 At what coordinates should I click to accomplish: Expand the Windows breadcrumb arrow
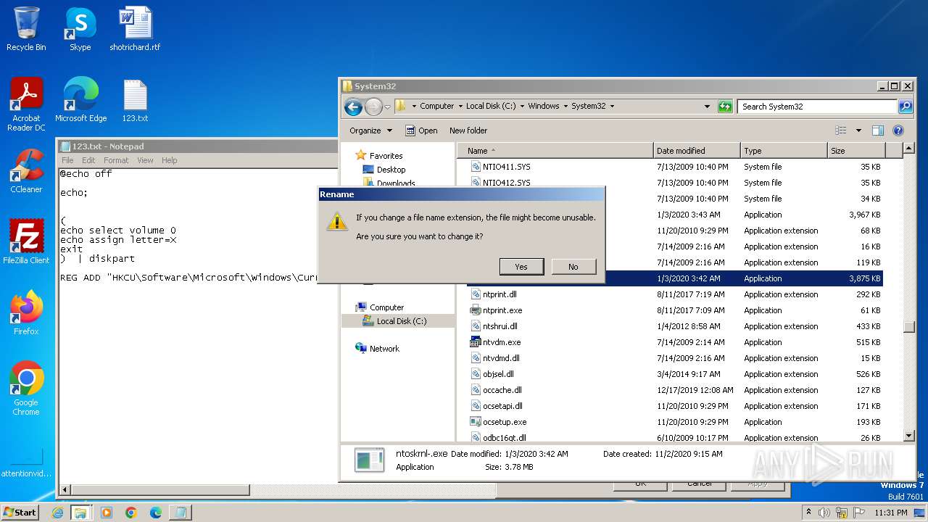pyautogui.click(x=565, y=106)
